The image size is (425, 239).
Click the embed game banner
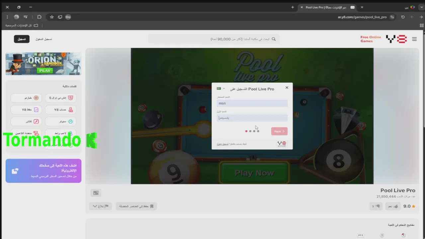(43, 171)
